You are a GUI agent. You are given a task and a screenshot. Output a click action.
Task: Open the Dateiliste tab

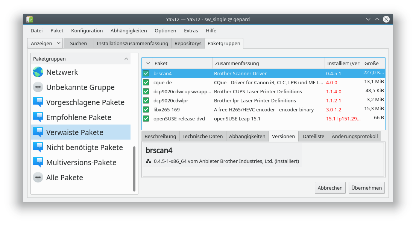click(x=314, y=136)
